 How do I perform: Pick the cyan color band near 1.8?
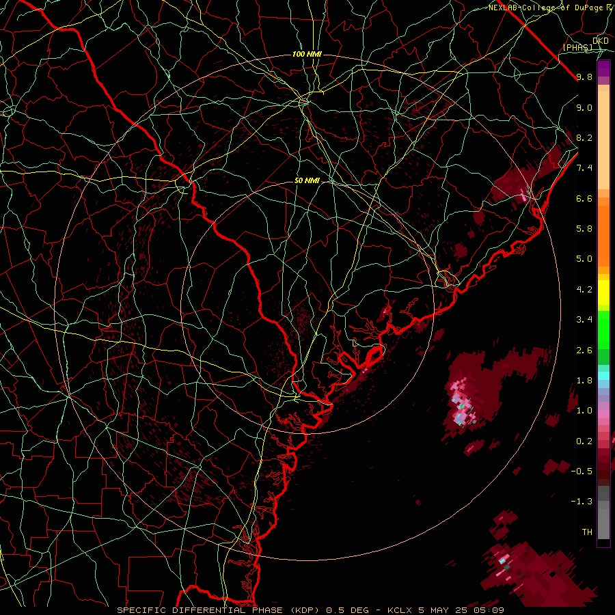point(603,376)
